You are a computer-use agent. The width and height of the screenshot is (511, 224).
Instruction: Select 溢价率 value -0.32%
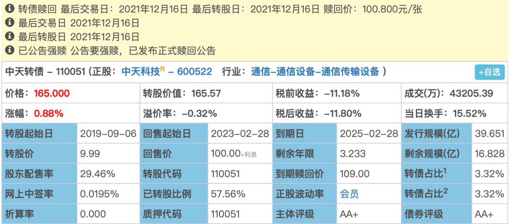tap(200, 113)
